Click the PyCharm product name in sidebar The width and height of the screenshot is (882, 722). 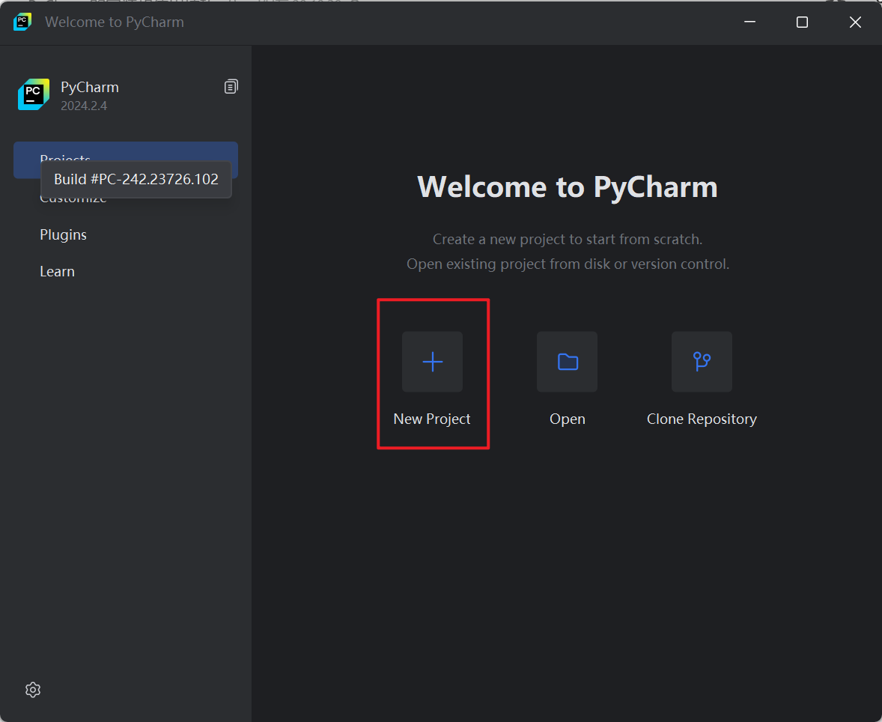point(89,87)
